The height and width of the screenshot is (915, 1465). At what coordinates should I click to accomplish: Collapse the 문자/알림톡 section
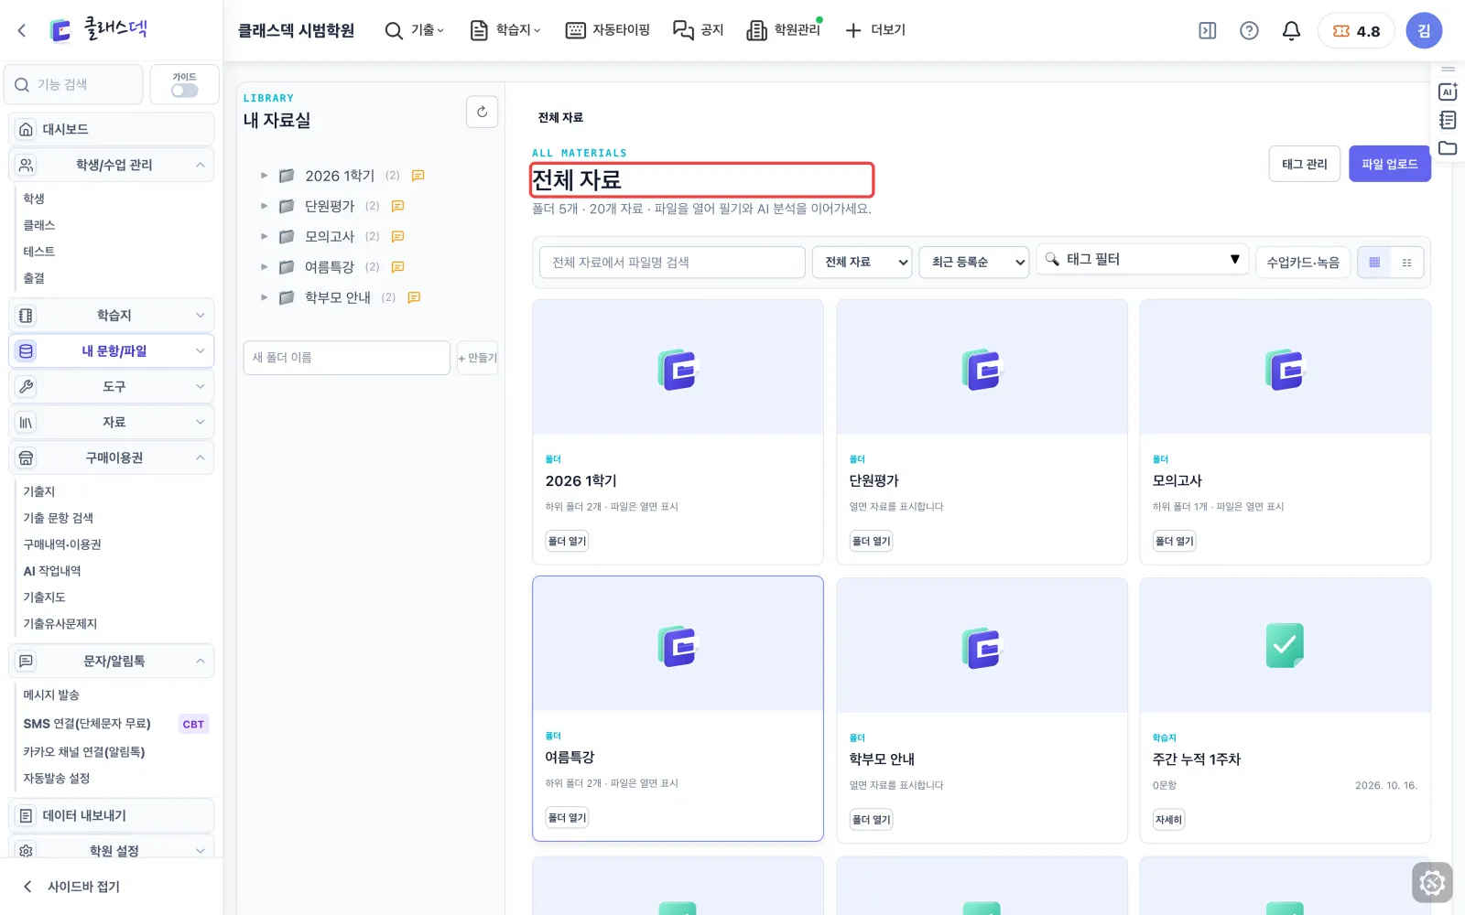pos(112,661)
